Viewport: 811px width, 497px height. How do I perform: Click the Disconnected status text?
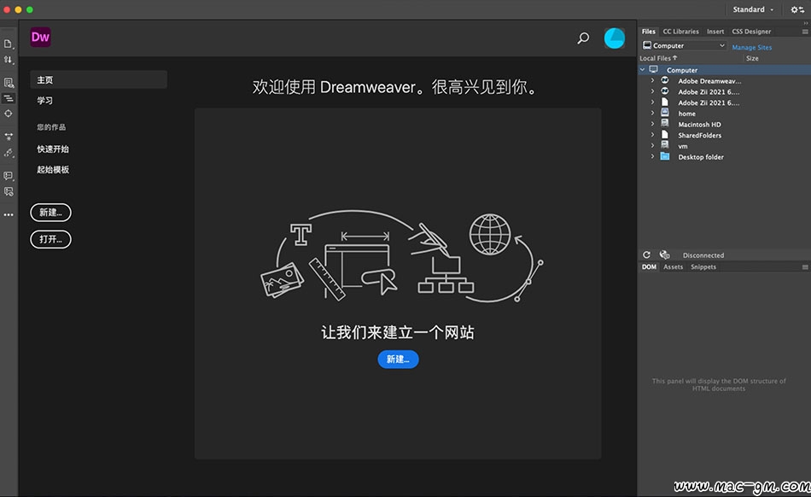click(703, 255)
